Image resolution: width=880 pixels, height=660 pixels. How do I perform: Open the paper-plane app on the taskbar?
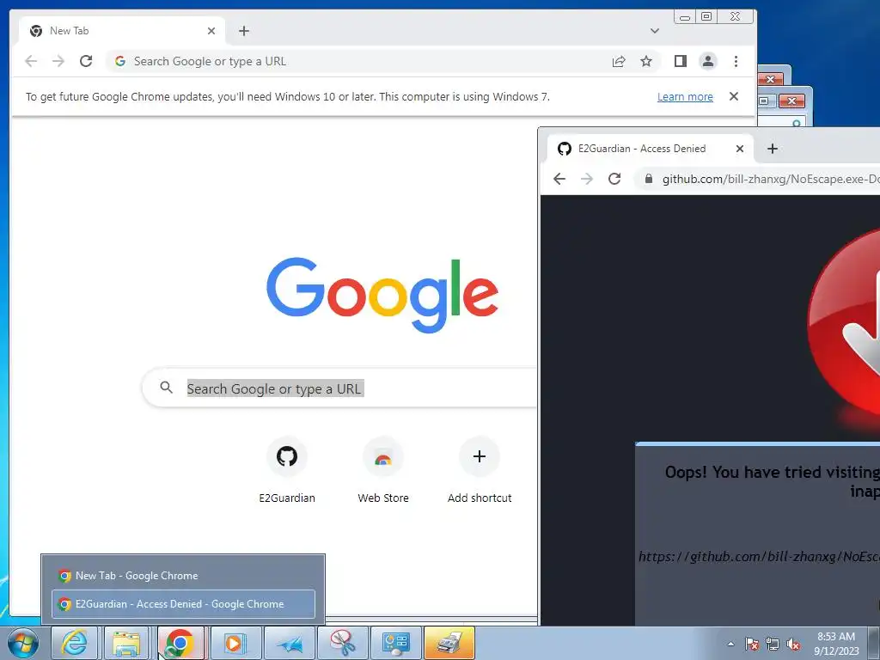[290, 643]
